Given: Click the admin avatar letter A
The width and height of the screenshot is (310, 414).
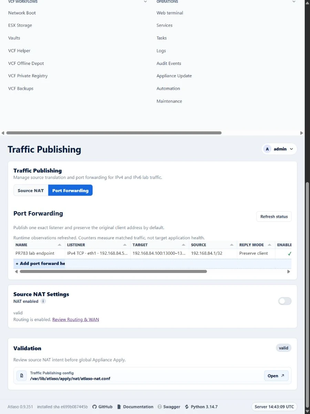Looking at the screenshot, I should pyautogui.click(x=267, y=149).
